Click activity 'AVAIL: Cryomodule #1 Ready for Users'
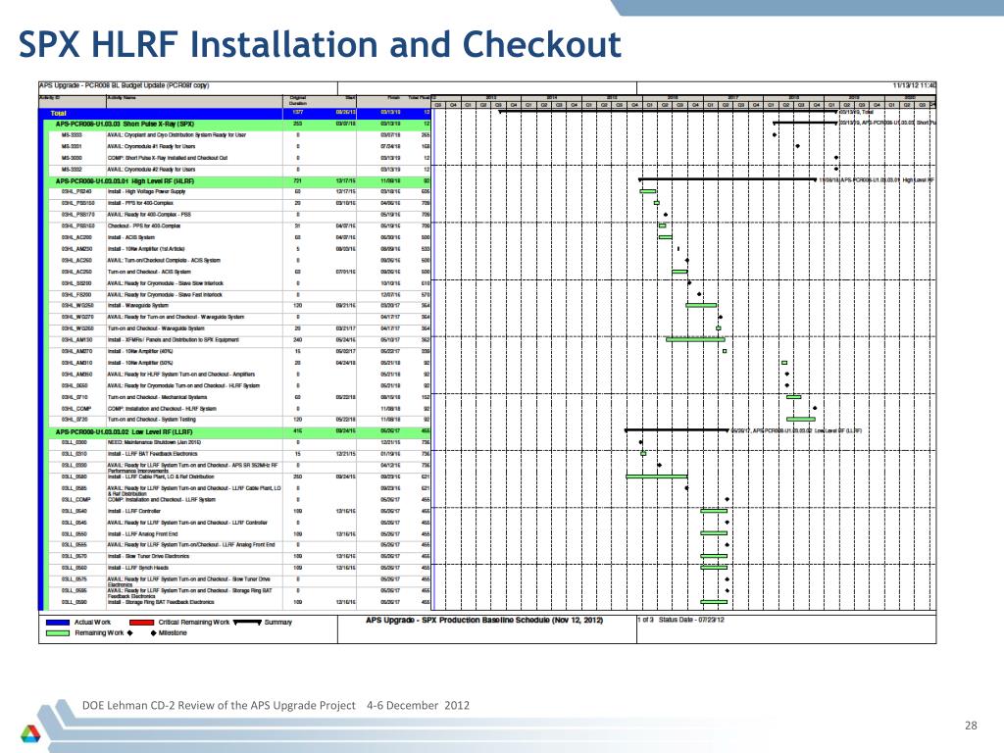This screenshot has width=1004, height=753. point(151,146)
